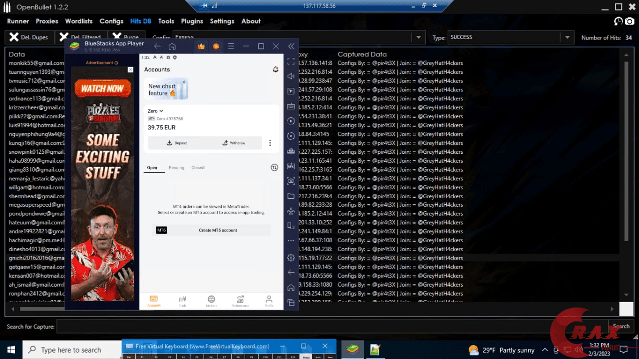The image size is (639, 359).
Task: Click the three-dots more icon in BlueStacks sidebar
Action: click(291, 241)
